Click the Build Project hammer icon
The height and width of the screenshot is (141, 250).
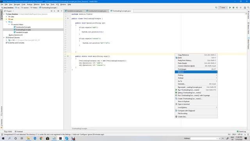[x=216, y=7]
